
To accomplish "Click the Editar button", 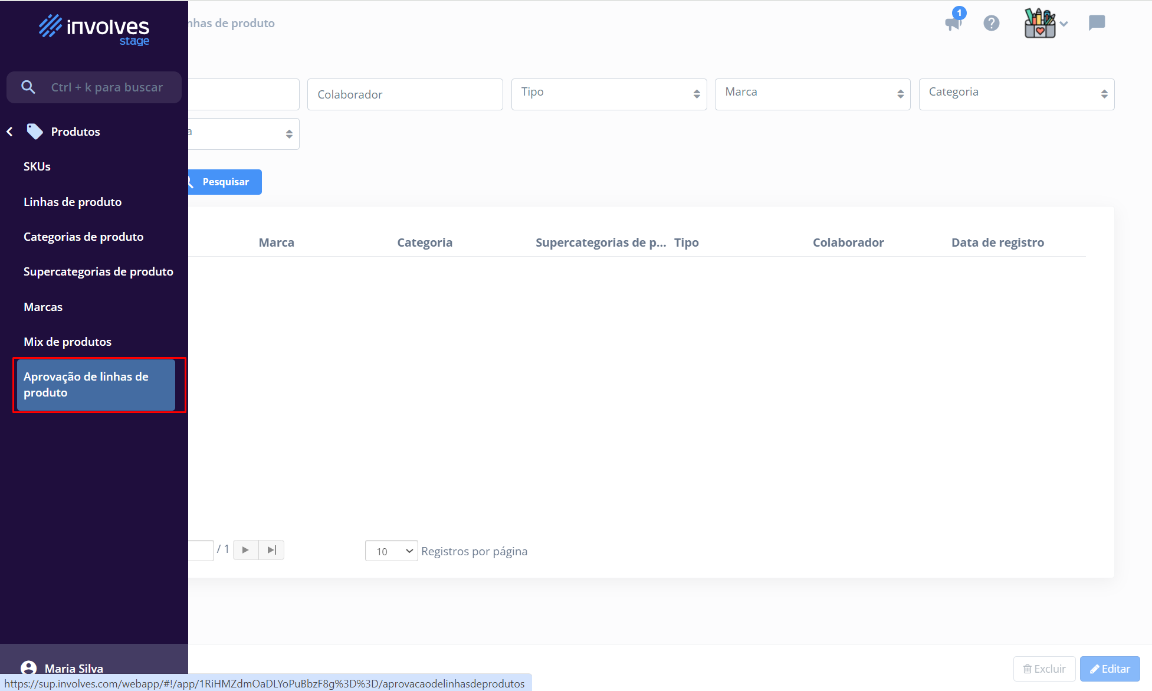I will (1110, 669).
